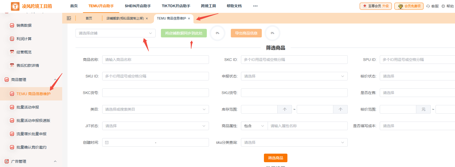Click the 售后扣款详情 sidebar icon

(12, 65)
